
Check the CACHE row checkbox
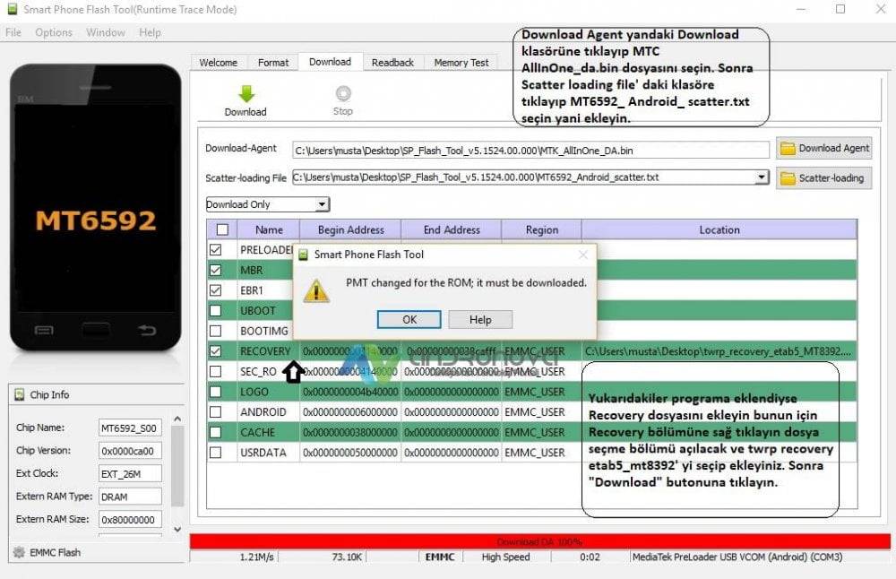point(215,432)
